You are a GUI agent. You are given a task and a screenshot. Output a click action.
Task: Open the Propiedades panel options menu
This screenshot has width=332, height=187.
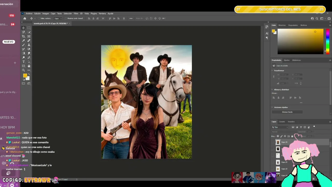point(330,60)
